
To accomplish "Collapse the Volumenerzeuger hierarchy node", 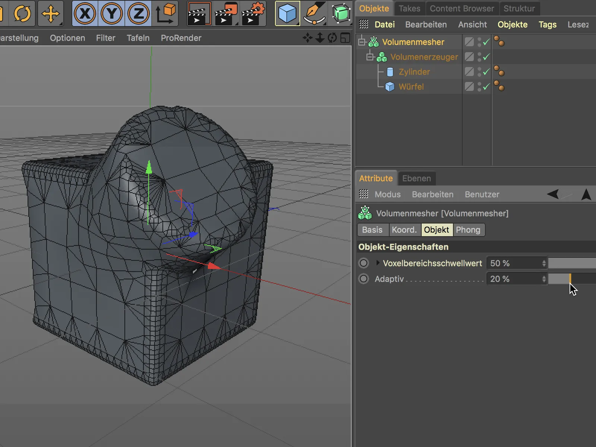I will (370, 57).
